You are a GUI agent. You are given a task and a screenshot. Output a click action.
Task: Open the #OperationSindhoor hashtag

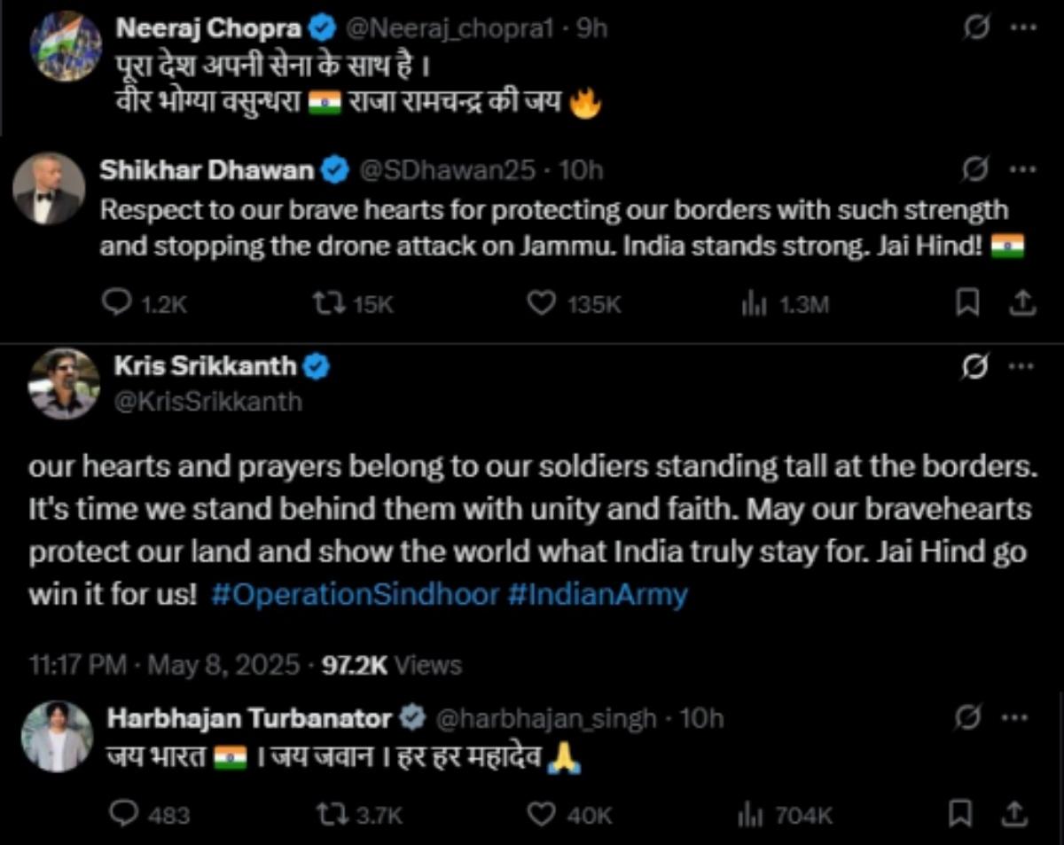(356, 594)
